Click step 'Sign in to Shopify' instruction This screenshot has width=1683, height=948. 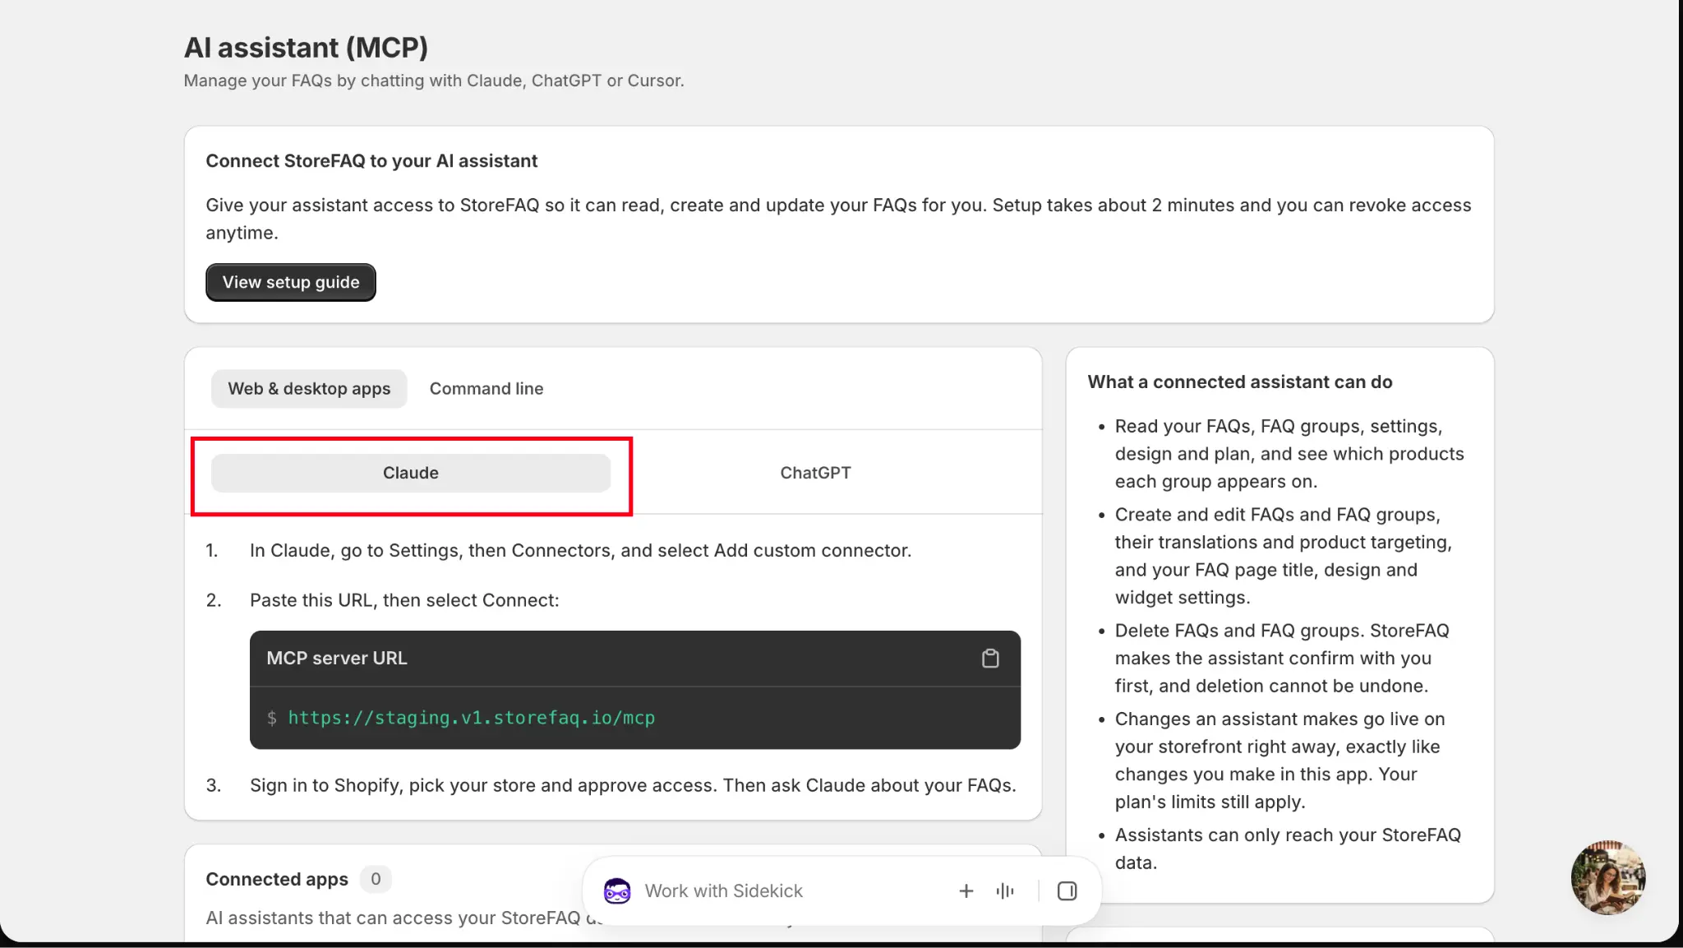click(633, 785)
